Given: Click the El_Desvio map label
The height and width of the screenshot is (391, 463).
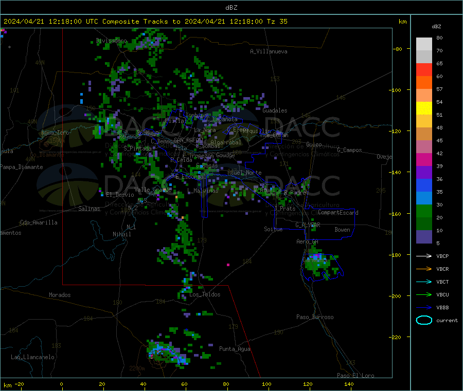Looking at the screenshot, I should 120,195.
